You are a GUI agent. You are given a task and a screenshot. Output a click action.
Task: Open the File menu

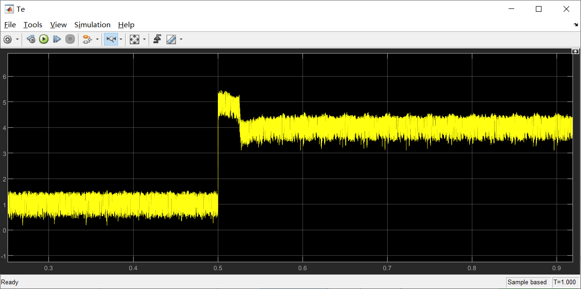point(10,24)
